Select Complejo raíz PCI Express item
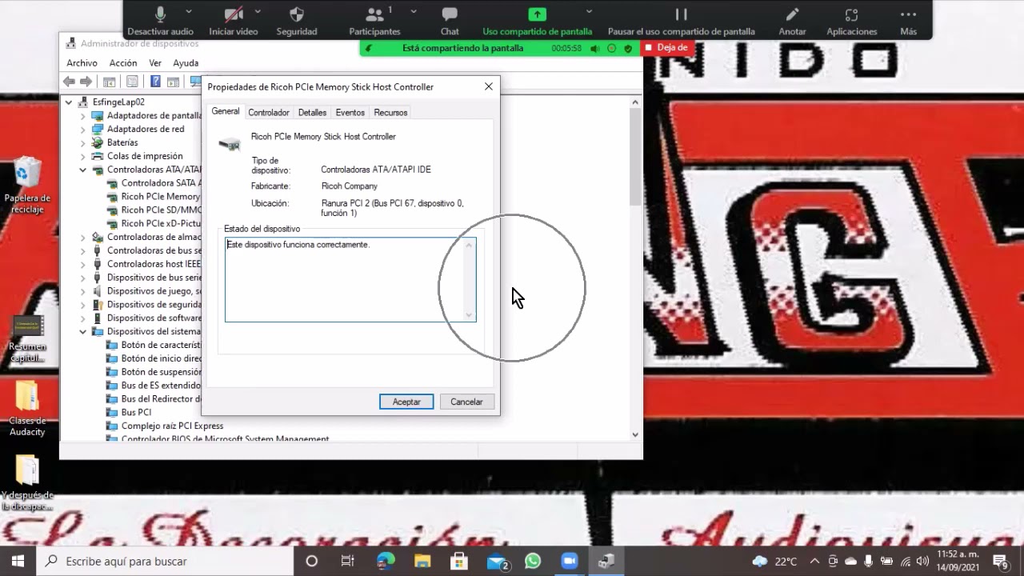1024x576 pixels. click(x=172, y=426)
